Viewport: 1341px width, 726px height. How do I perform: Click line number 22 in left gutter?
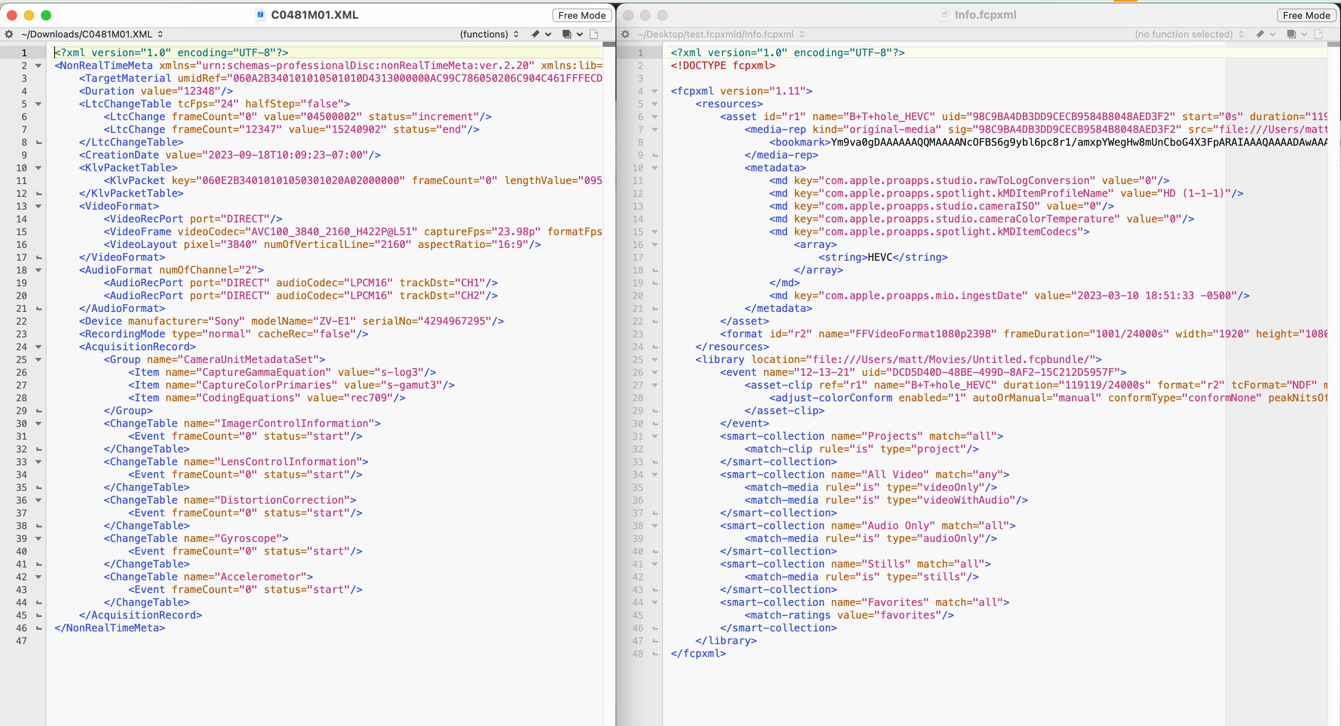click(x=21, y=322)
